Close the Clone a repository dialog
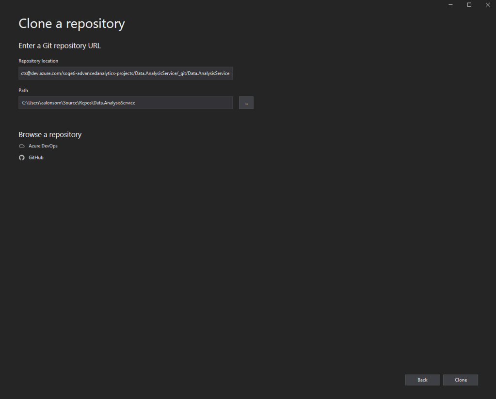 coord(487,5)
